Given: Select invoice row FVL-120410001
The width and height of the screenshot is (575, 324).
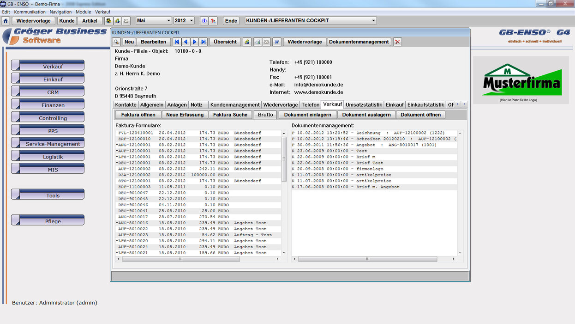Looking at the screenshot, I should pyautogui.click(x=198, y=133).
